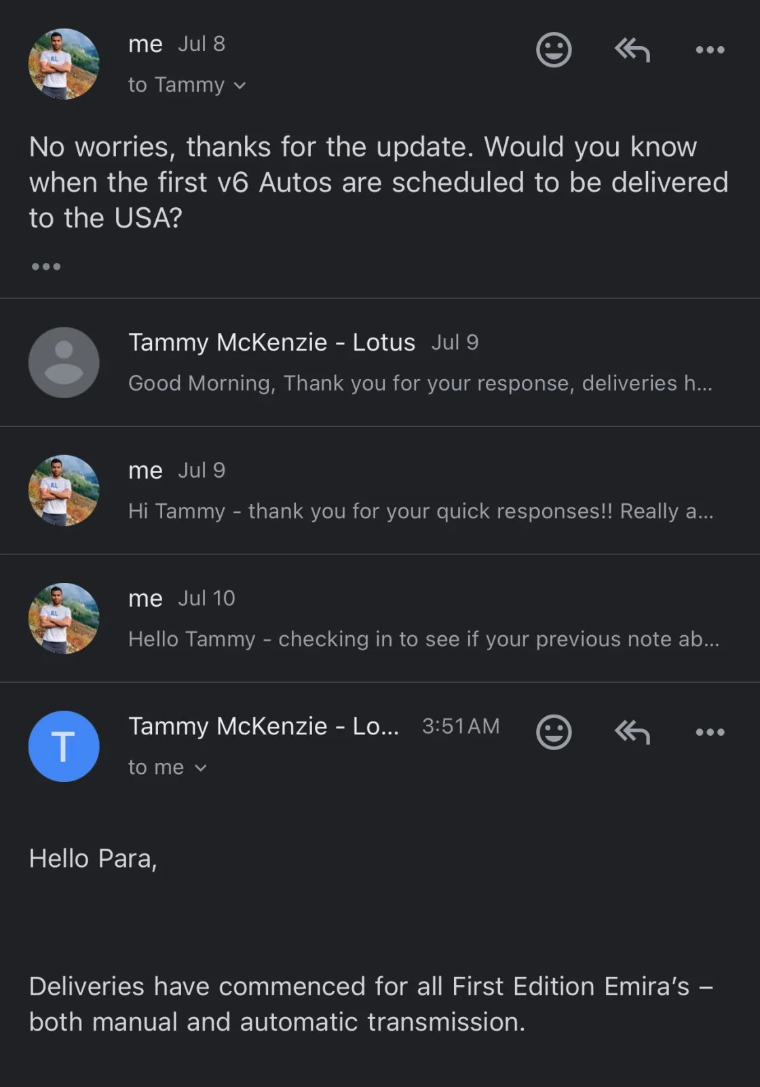Tap the "me" sender name dated Jul 8

coord(145,44)
